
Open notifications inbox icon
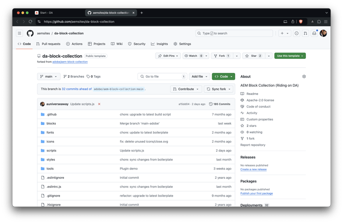[x=314, y=33]
